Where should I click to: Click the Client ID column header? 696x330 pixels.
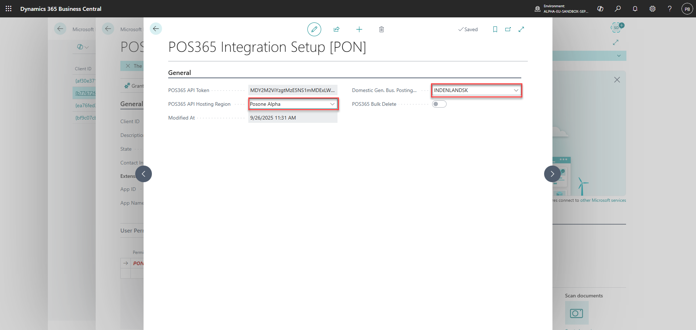[83, 68]
